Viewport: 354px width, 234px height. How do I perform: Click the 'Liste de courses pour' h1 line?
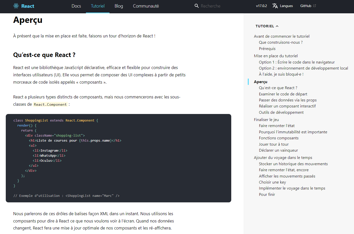pos(75,141)
